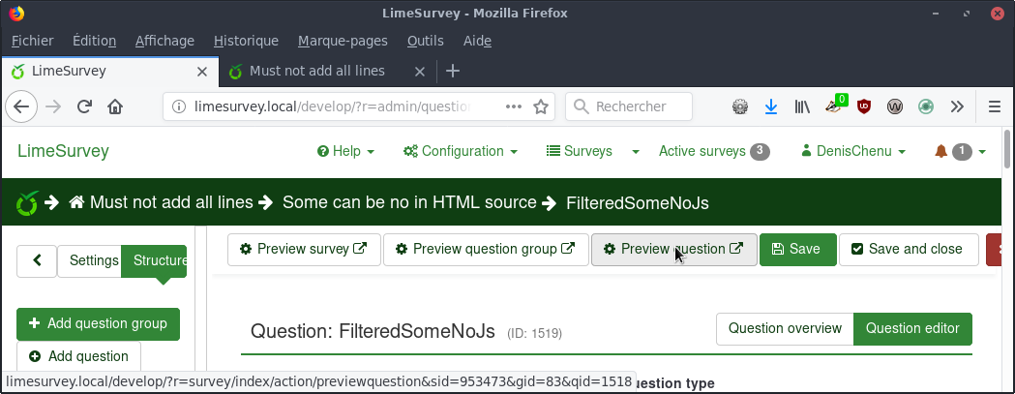Click the bookmark star icon
The width and height of the screenshot is (1015, 394).
[541, 106]
